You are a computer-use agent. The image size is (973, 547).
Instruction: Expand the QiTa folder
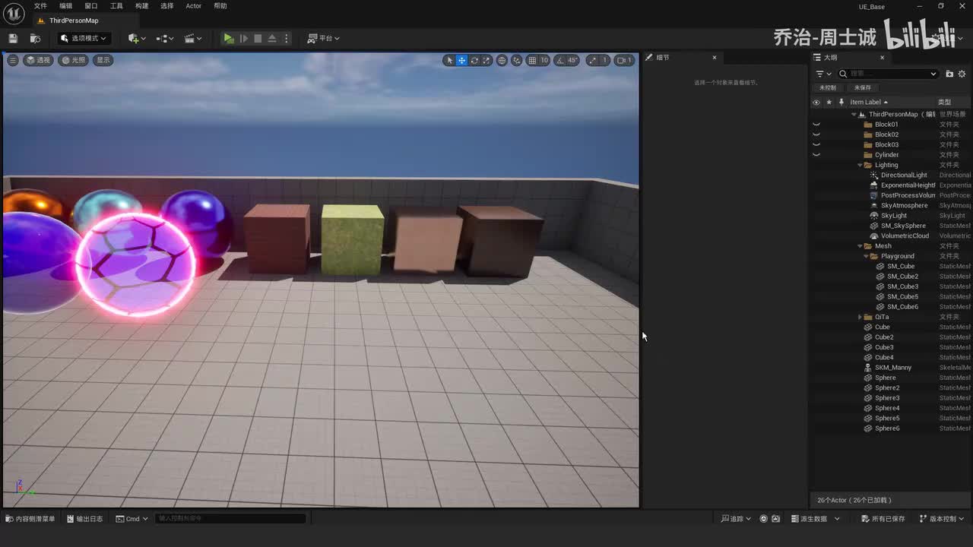tap(860, 317)
